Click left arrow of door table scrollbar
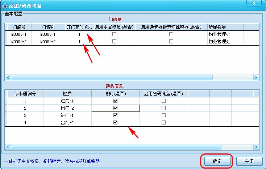This screenshot has height=169, width=266. pos(8,77)
